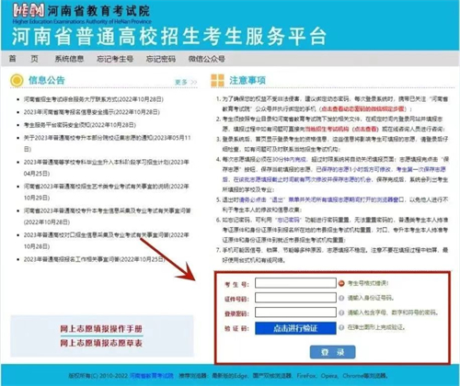Open the 系统信息 menu item

coord(69,59)
